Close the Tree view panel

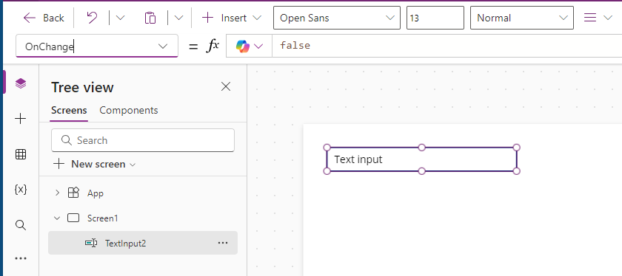[x=226, y=86]
